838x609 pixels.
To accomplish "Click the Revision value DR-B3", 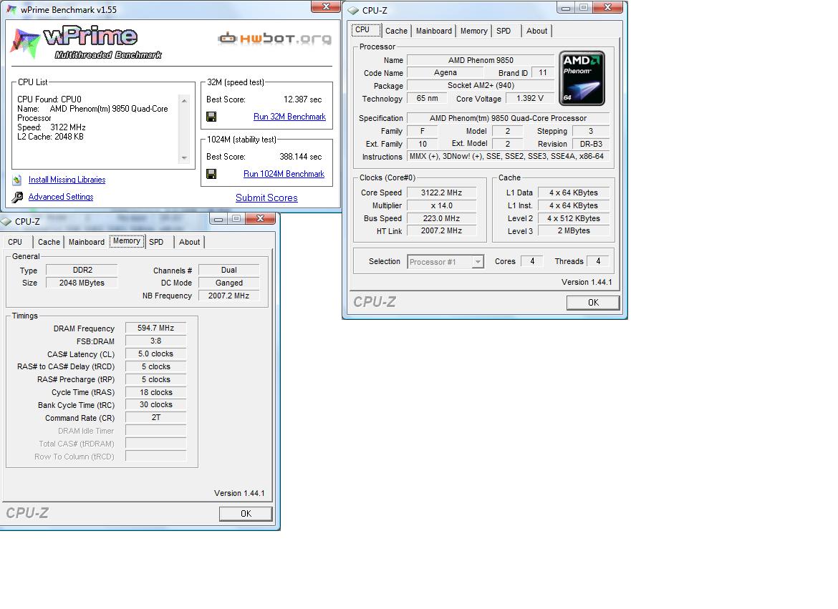I will point(591,144).
